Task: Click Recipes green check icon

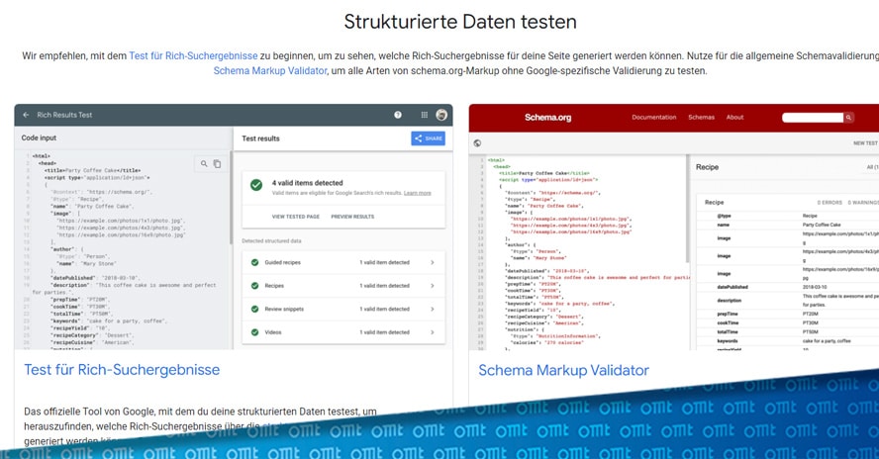Action: click(x=255, y=286)
